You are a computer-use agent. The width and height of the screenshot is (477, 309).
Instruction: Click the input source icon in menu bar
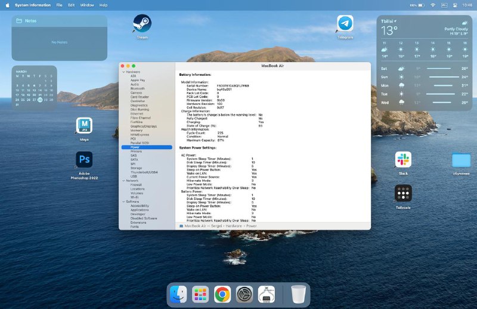point(444,5)
